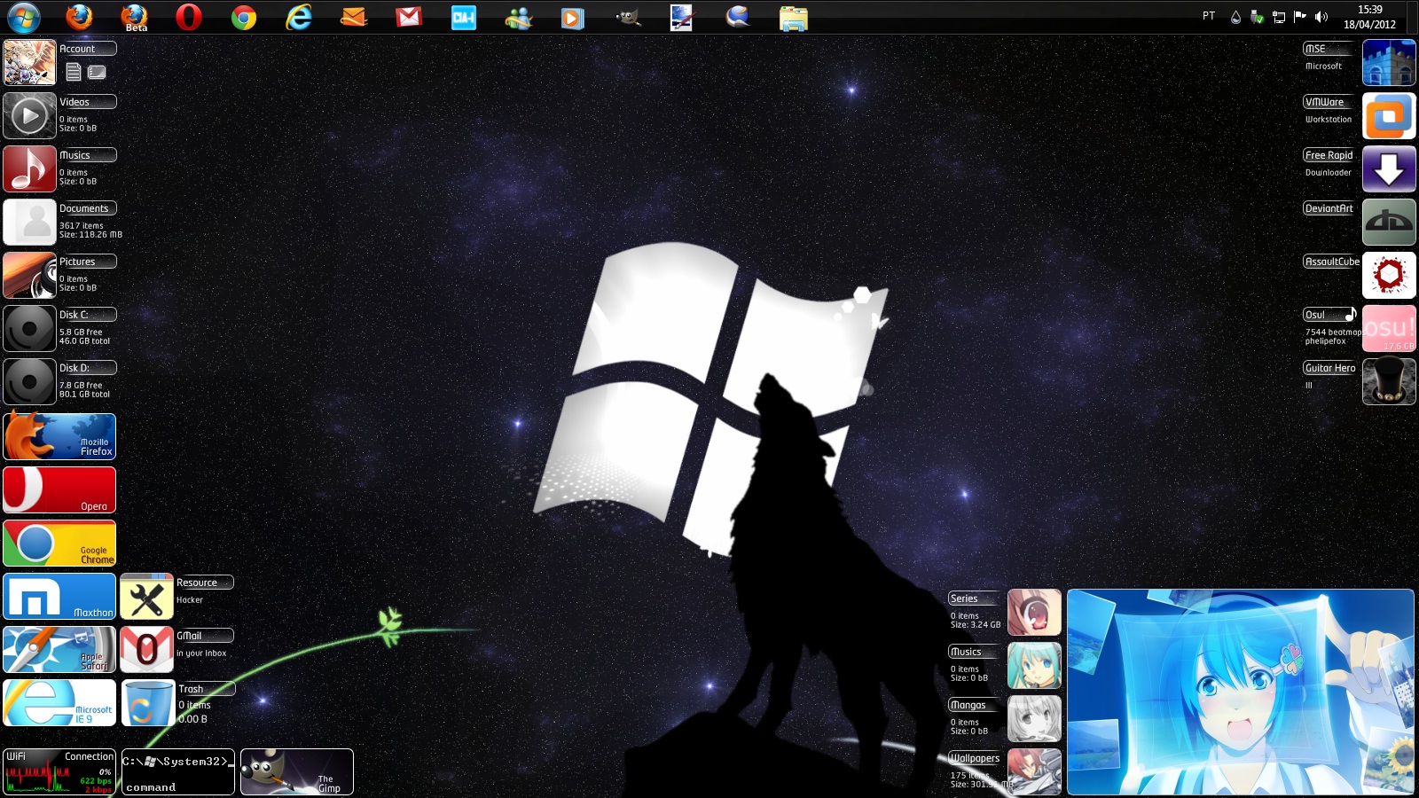The width and height of the screenshot is (1419, 798).
Task: Launch Chrome from the top taskbar
Action: click(x=244, y=17)
